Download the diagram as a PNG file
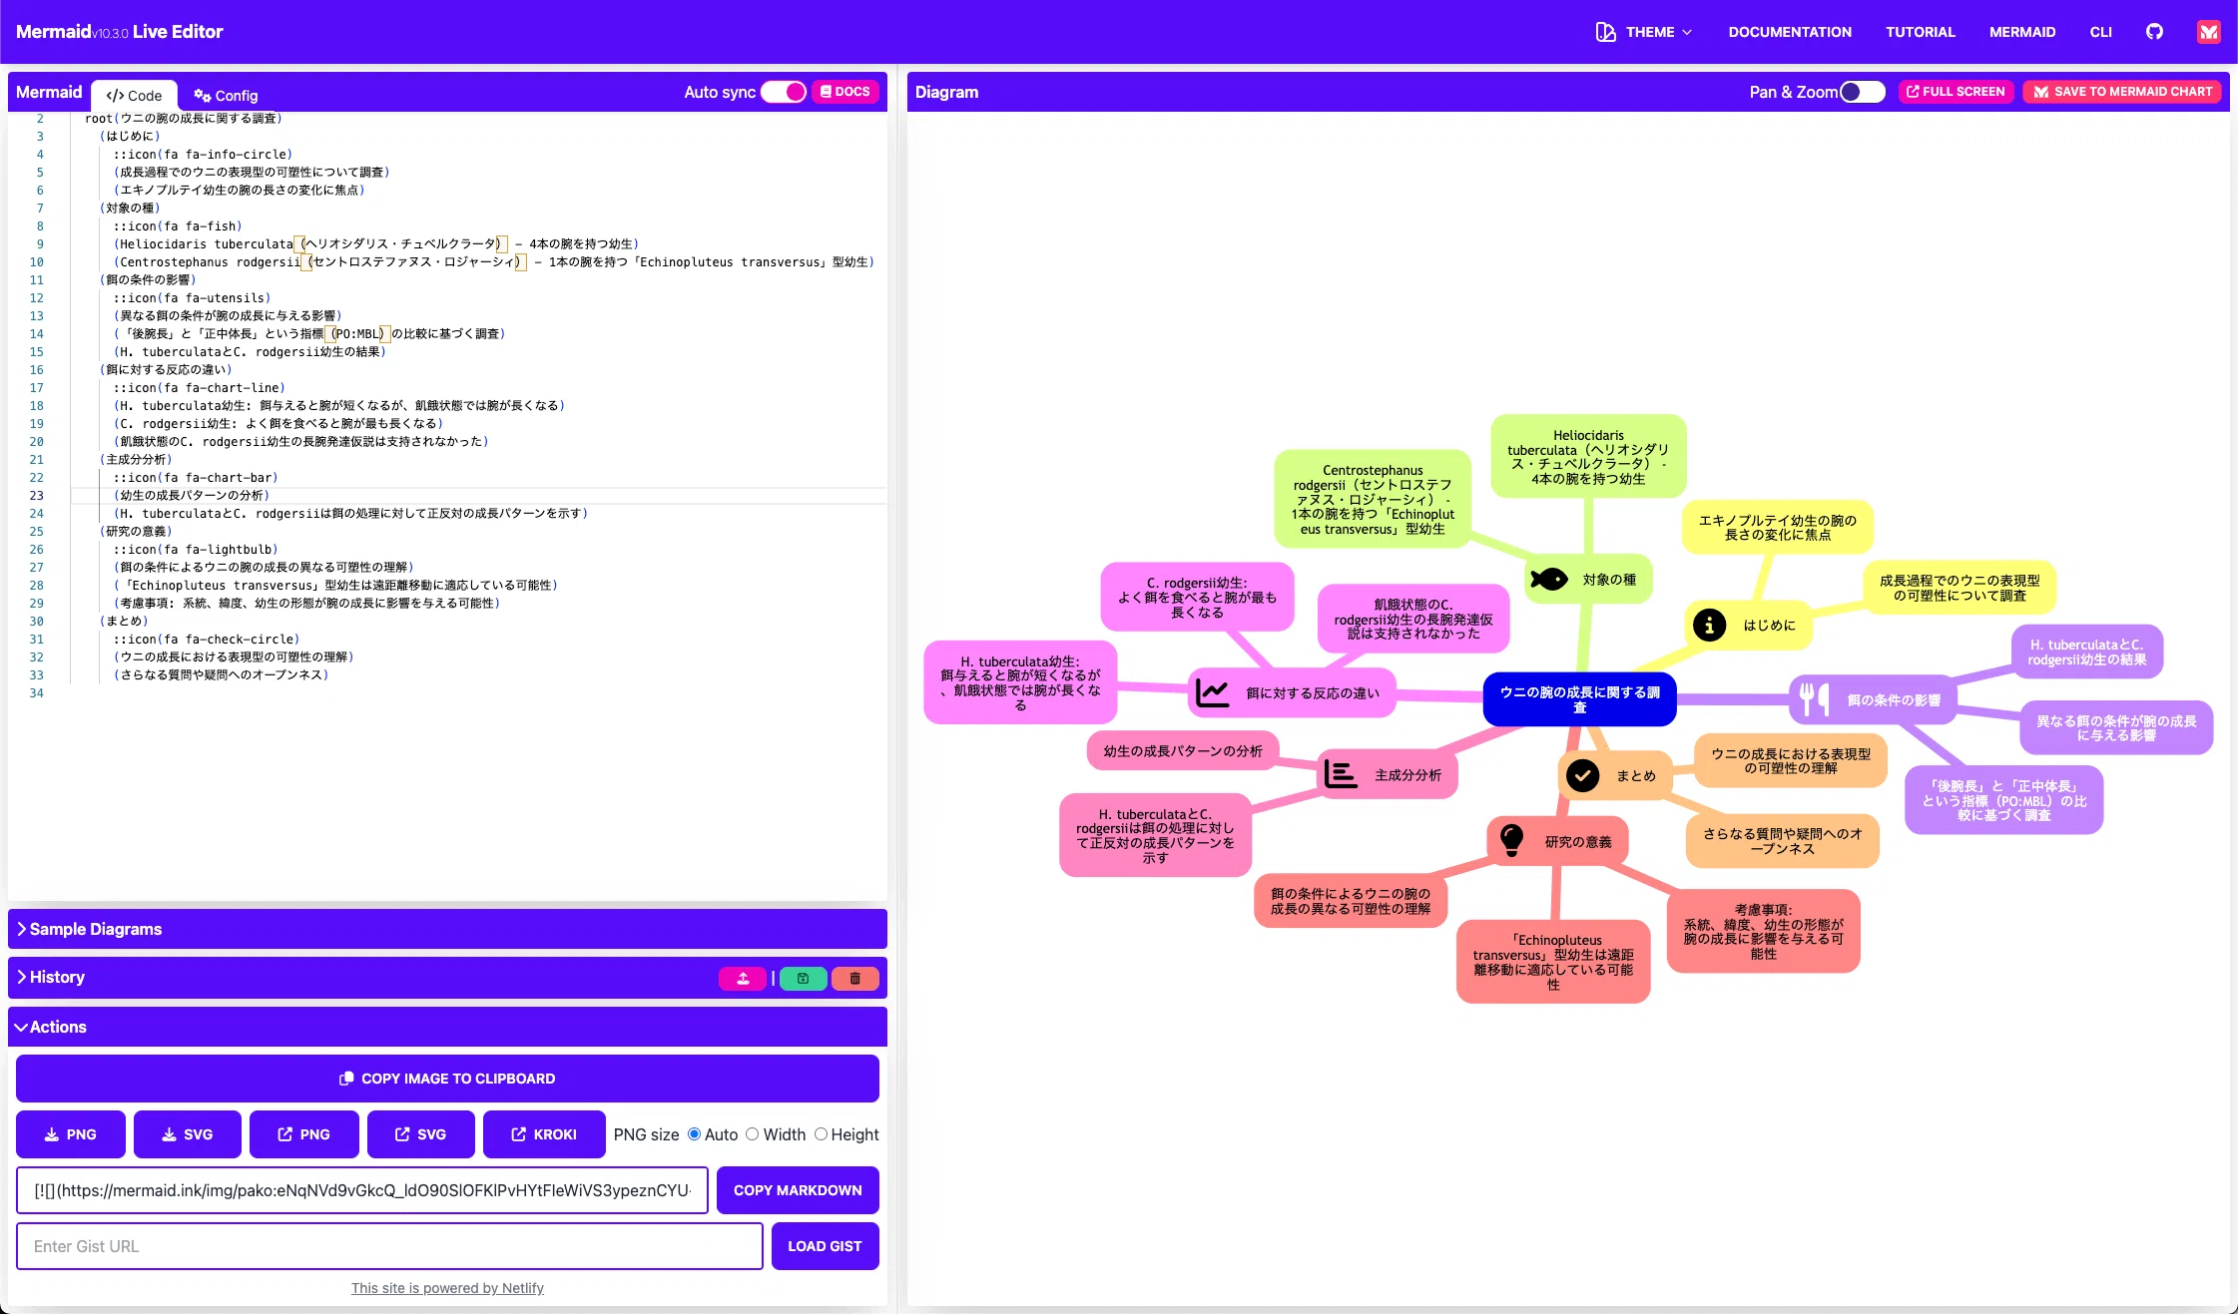This screenshot has height=1314, width=2238. click(x=71, y=1134)
